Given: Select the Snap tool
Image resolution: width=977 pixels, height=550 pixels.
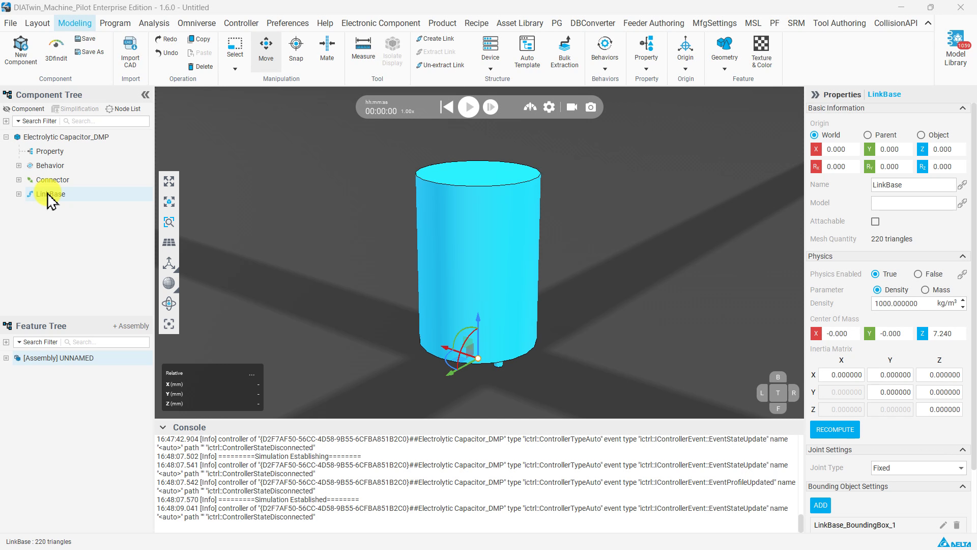Looking at the screenshot, I should pyautogui.click(x=296, y=50).
